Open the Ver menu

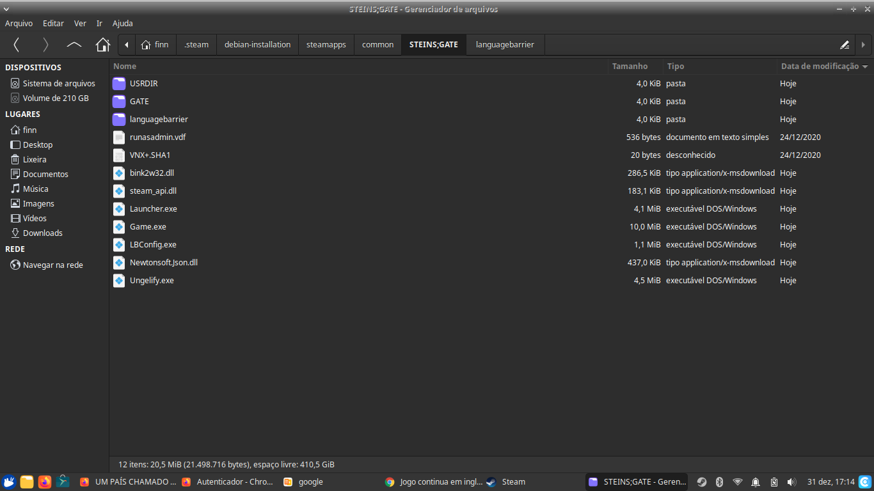coord(80,23)
